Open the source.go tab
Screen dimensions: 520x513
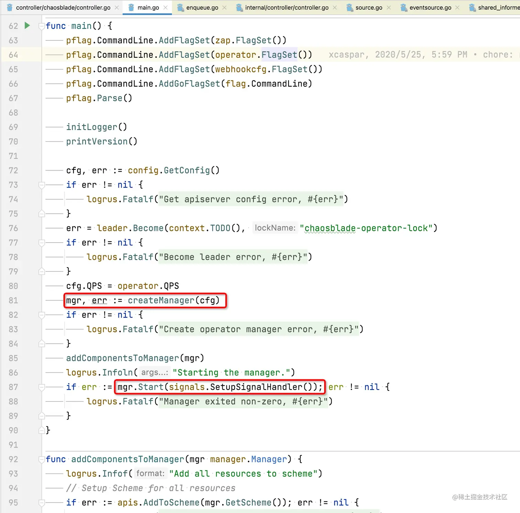[369, 8]
